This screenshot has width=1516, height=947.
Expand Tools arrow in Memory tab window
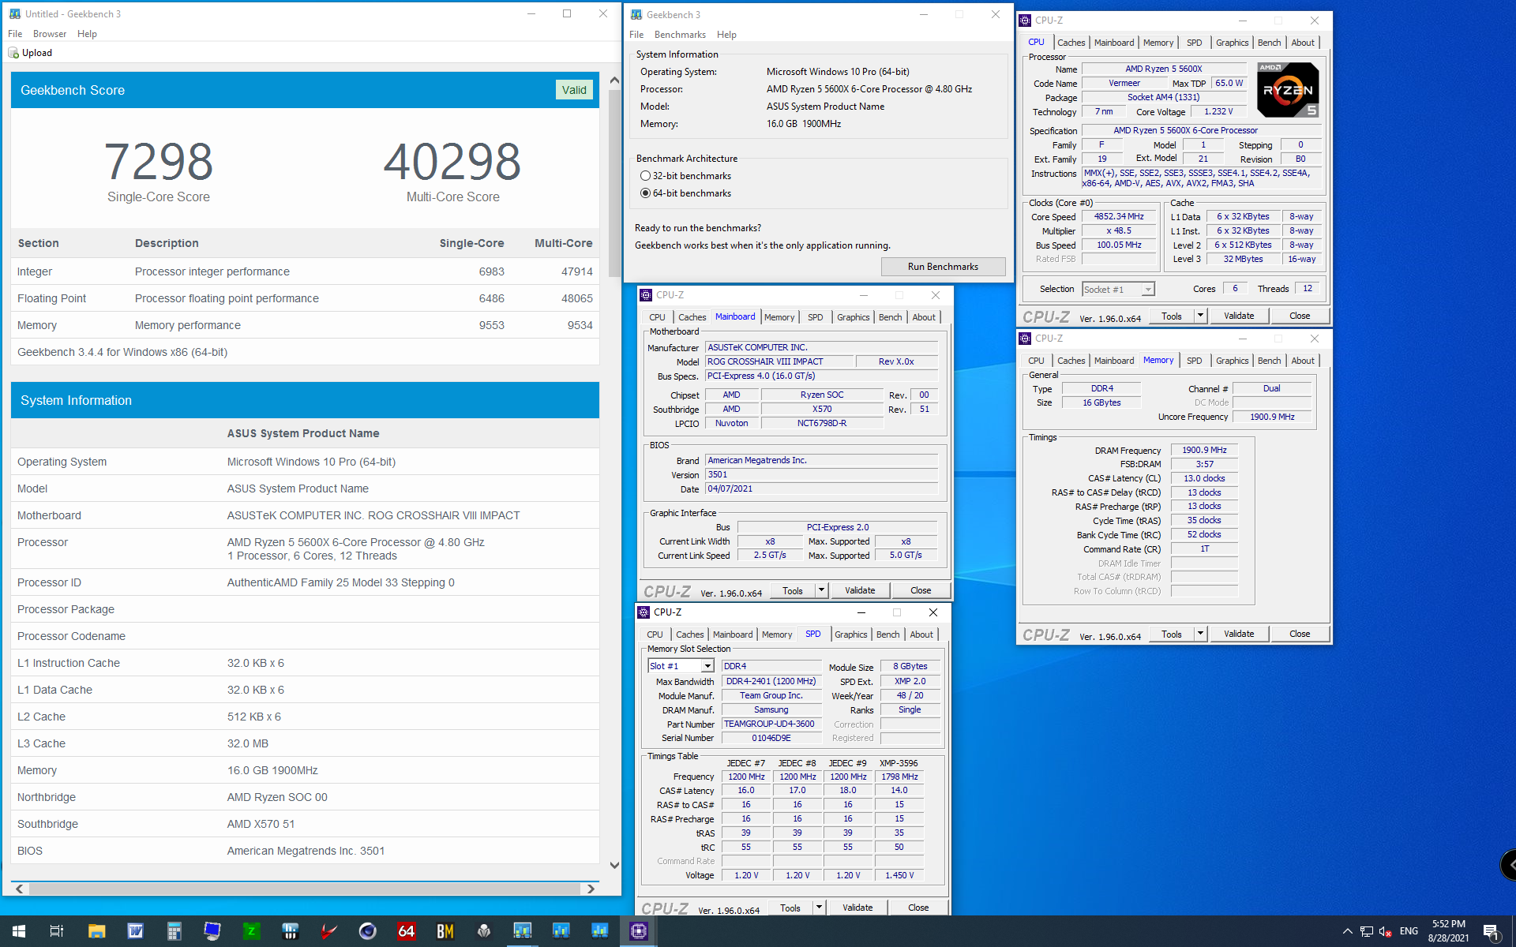(1200, 634)
